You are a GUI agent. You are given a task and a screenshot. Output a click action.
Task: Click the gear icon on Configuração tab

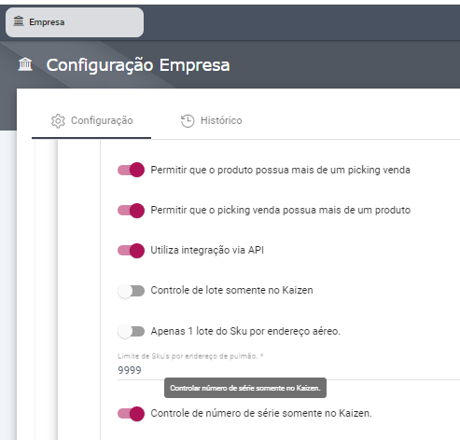(58, 121)
